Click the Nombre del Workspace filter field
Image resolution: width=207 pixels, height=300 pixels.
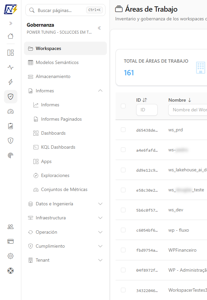click(x=188, y=110)
